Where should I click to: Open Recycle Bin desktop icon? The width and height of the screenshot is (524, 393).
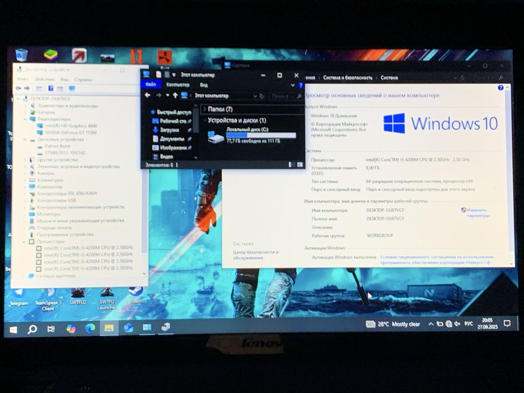tap(21, 55)
